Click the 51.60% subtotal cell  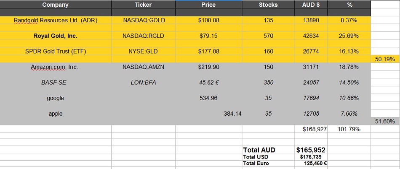tap(384, 121)
